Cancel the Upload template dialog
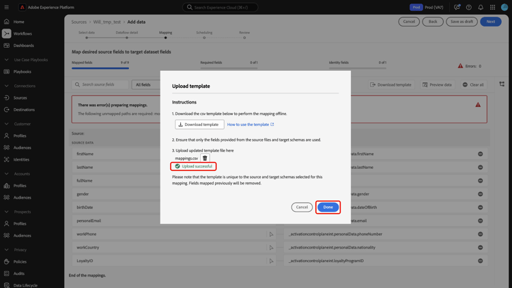This screenshot has height=288, width=512. pyautogui.click(x=302, y=207)
